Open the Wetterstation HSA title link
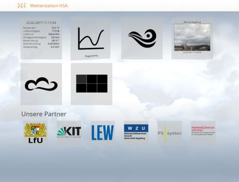239x182 pixels. 49,6
